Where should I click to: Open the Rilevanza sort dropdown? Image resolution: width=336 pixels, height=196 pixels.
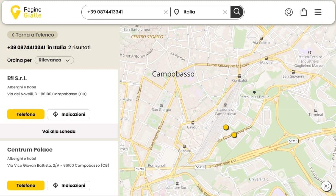(54, 60)
